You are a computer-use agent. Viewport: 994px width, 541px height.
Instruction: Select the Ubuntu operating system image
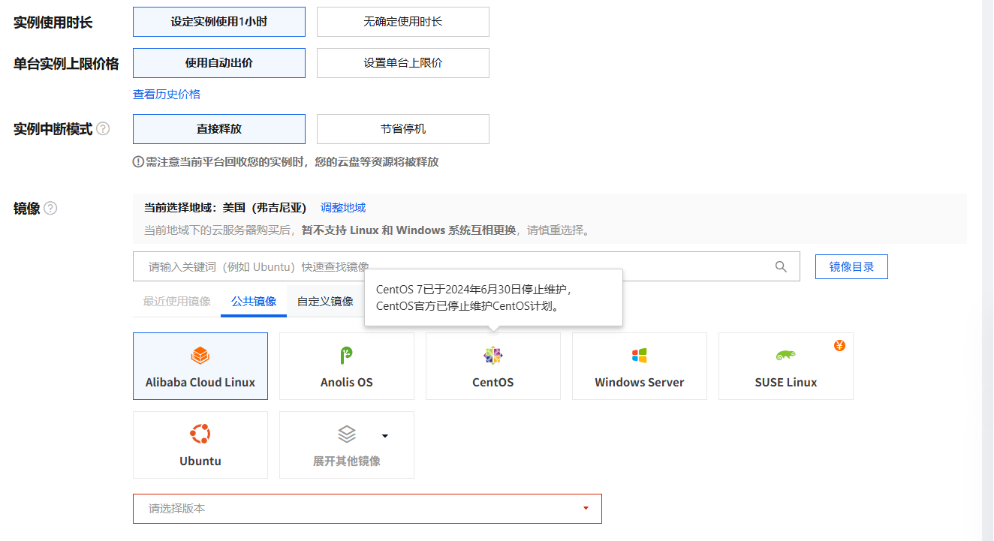pyautogui.click(x=200, y=445)
